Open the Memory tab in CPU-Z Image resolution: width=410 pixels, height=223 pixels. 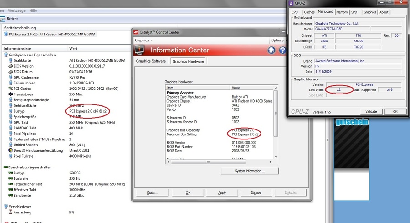pos(342,12)
